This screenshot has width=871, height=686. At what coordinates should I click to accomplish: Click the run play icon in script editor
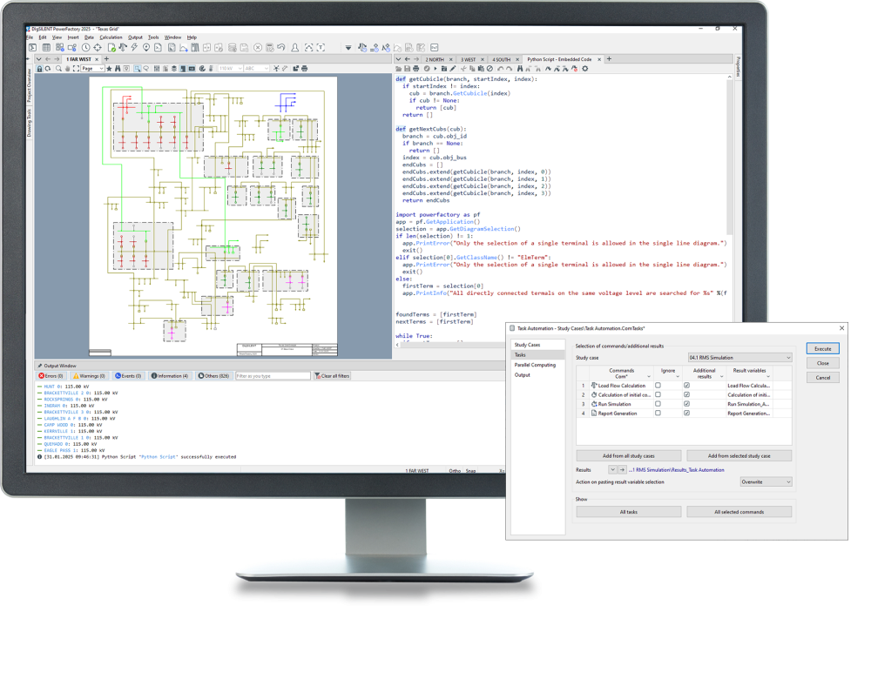pos(435,69)
